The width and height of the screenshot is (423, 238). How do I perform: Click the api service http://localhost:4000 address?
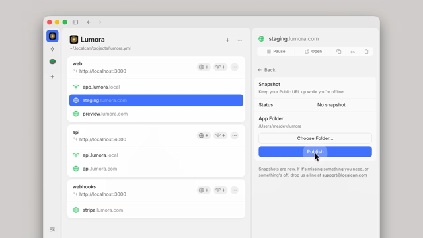point(102,139)
